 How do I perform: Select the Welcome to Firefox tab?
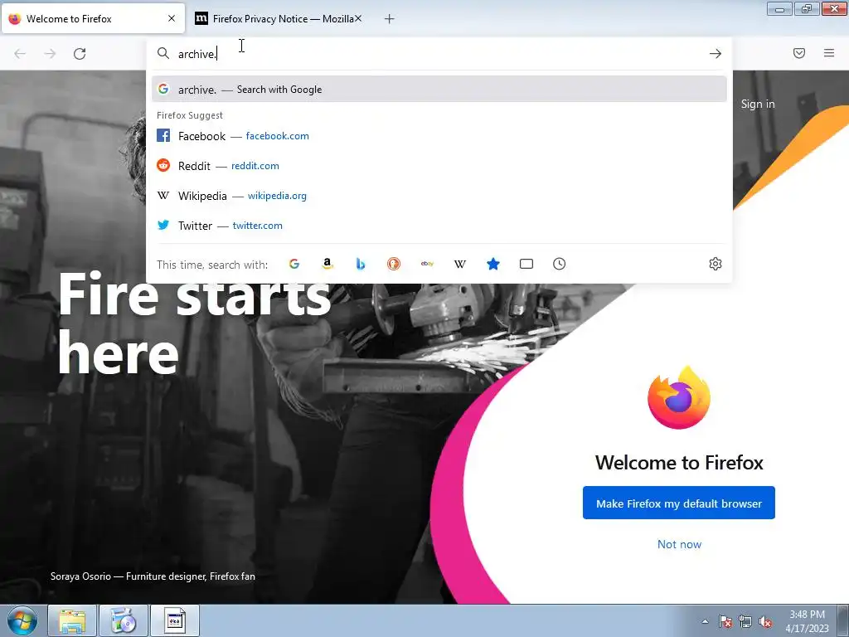(93, 18)
